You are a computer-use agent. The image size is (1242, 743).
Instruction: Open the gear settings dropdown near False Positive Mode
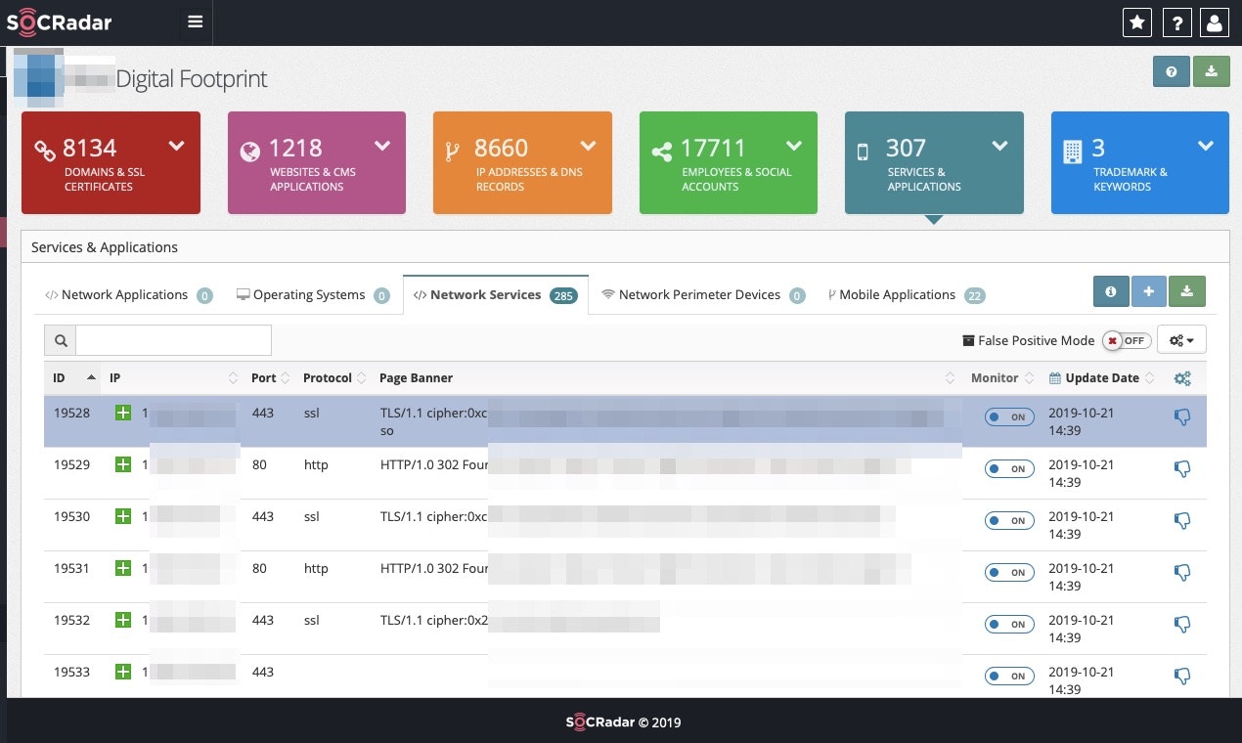coord(1181,340)
